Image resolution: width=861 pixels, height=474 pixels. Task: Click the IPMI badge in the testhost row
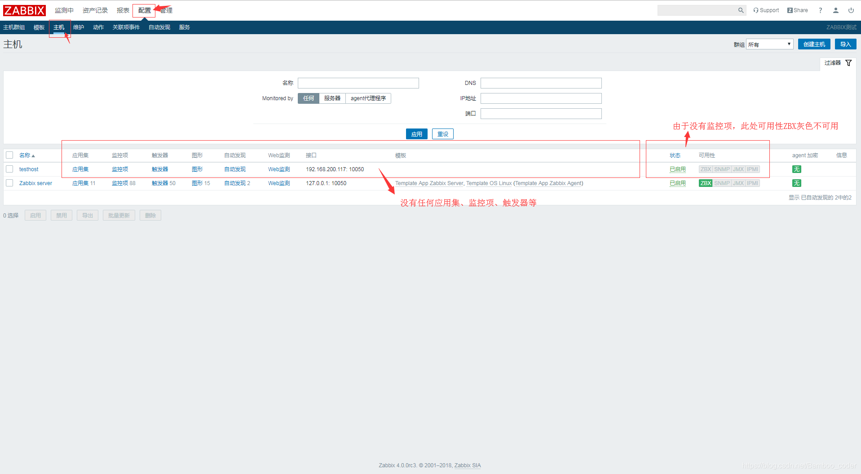pyautogui.click(x=752, y=169)
